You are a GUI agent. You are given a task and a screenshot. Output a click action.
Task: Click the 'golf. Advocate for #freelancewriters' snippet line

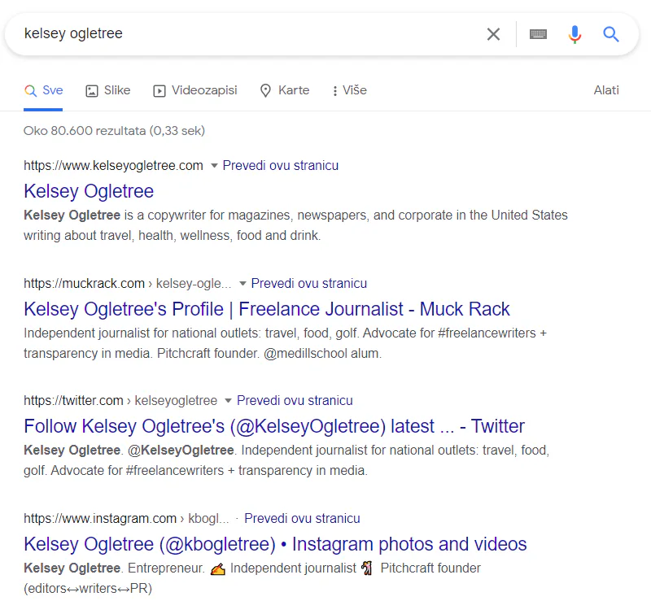[195, 470]
